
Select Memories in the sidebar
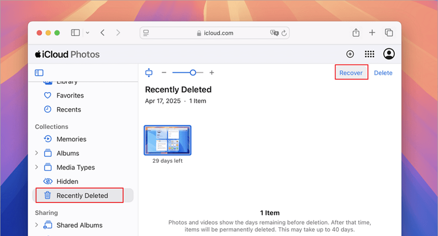coord(71,139)
